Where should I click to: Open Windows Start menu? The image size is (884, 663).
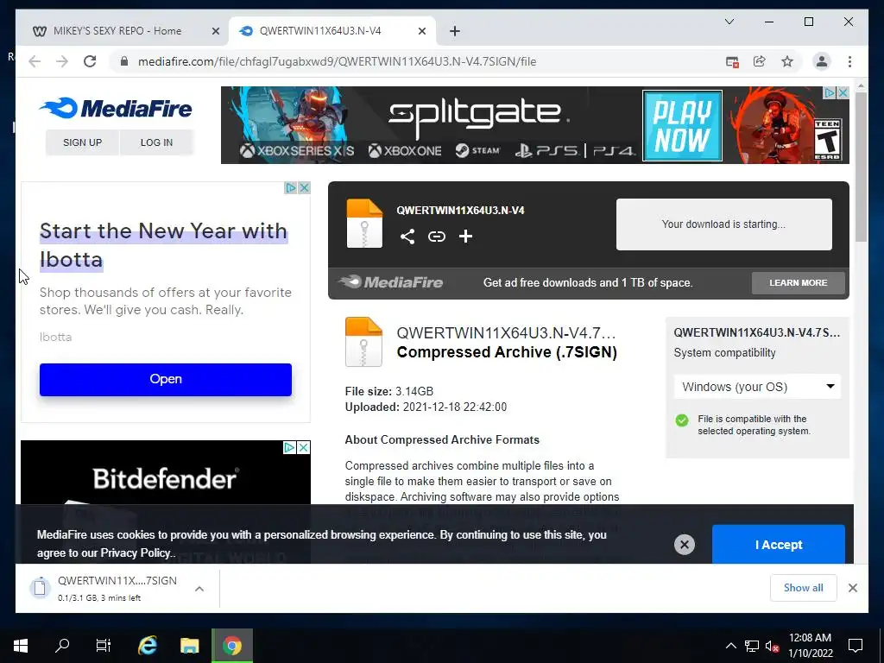[21, 646]
